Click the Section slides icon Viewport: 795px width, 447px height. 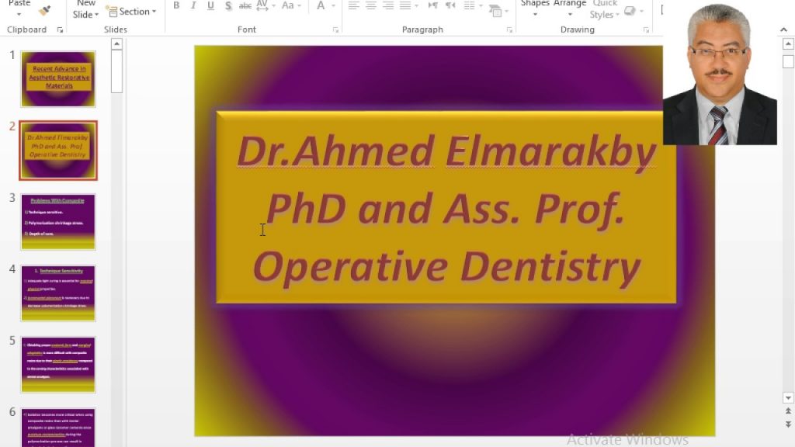(x=112, y=11)
